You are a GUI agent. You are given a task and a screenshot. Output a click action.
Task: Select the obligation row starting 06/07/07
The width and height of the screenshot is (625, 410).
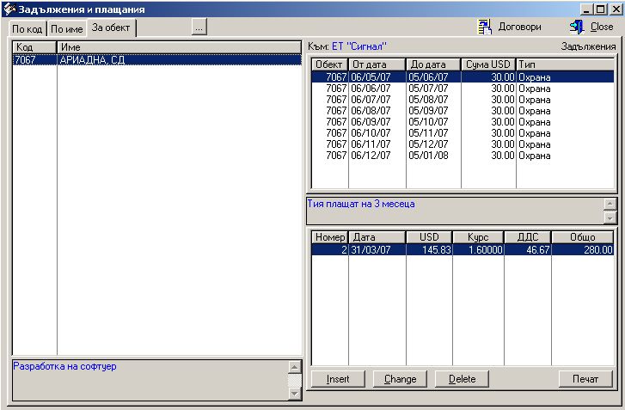[463, 99]
